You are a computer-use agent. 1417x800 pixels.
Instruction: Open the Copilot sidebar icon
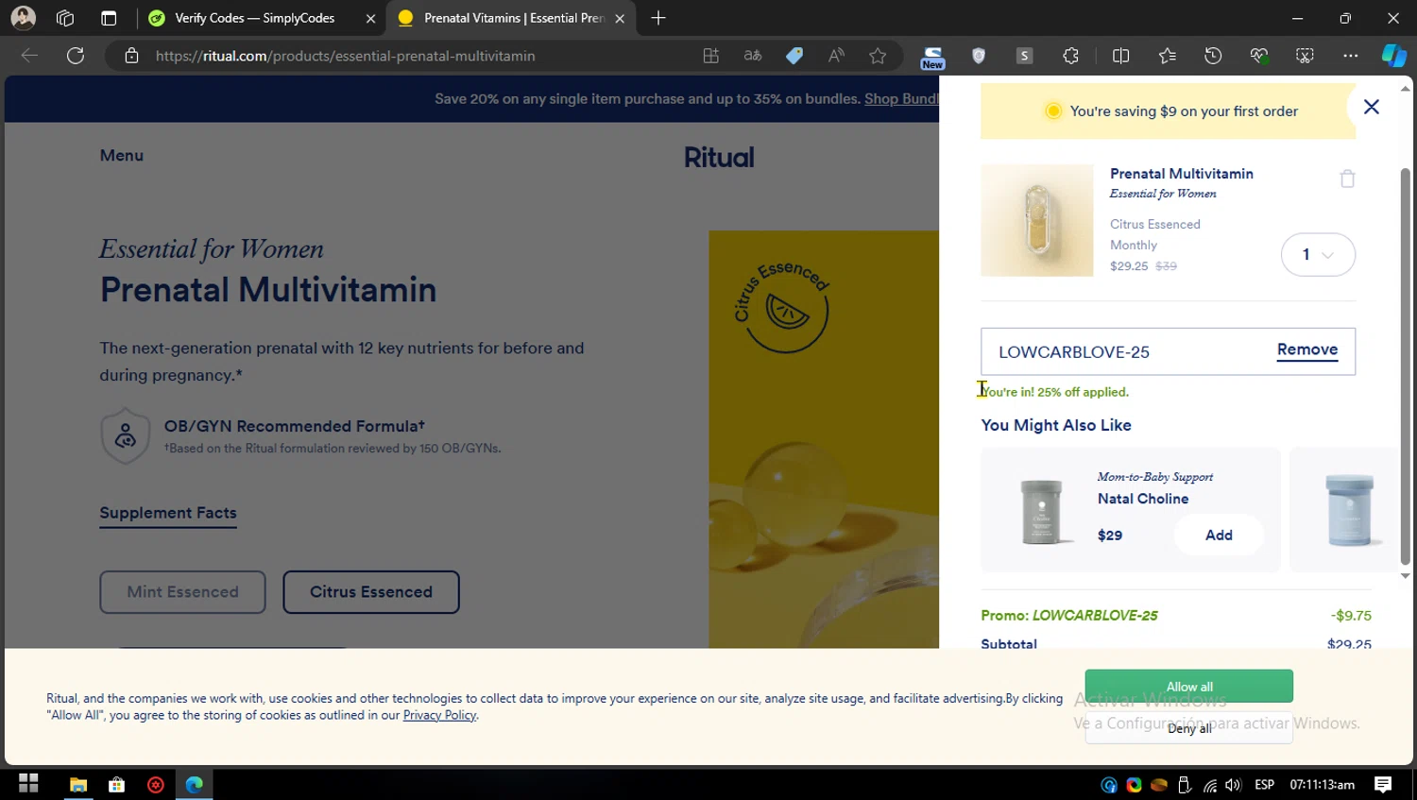pyautogui.click(x=1393, y=56)
